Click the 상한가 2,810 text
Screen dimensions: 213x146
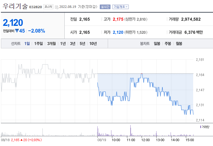point(136,19)
